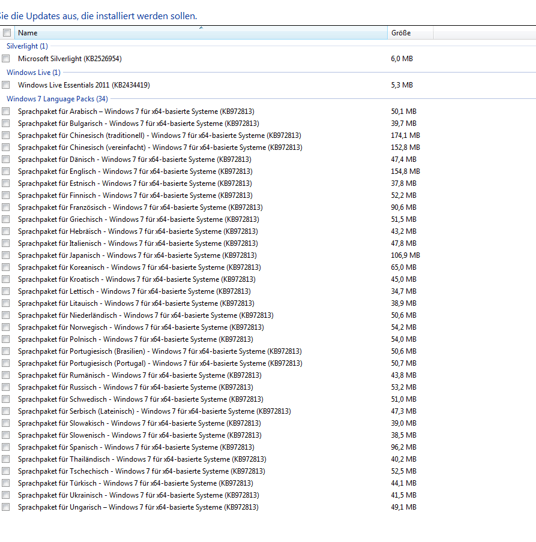This screenshot has width=536, height=542.
Task: Check the Norwegisch language pack checkbox
Action: [5, 327]
